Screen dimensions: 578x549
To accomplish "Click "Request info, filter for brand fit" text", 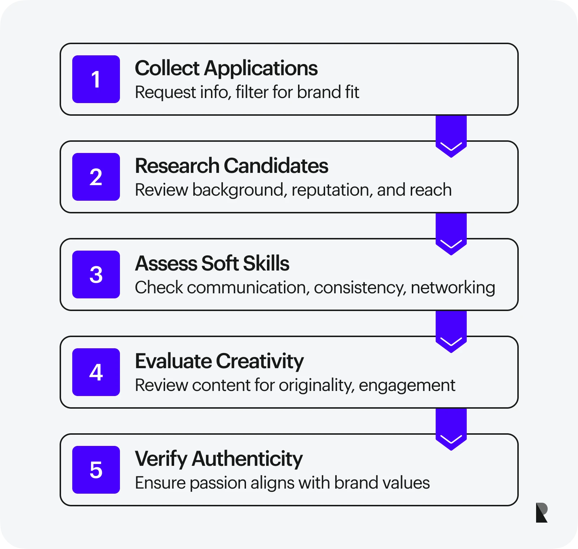I will point(247,92).
